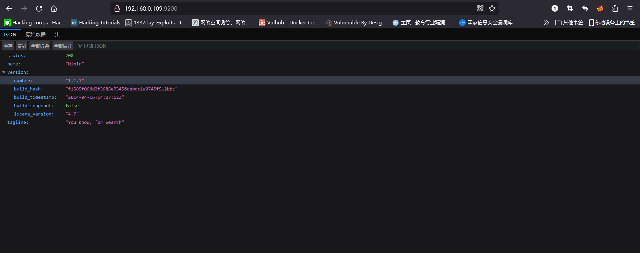The width and height of the screenshot is (640, 253).
Task: Go back to the previous page
Action: point(9,9)
